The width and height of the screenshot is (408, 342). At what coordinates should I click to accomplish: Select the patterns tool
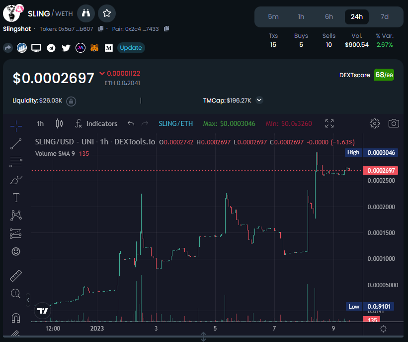point(16,216)
